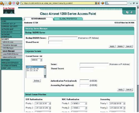Click the Cisco Systems logo
Image resolution: width=139 pixels, height=113 pixels.
tap(9, 11)
